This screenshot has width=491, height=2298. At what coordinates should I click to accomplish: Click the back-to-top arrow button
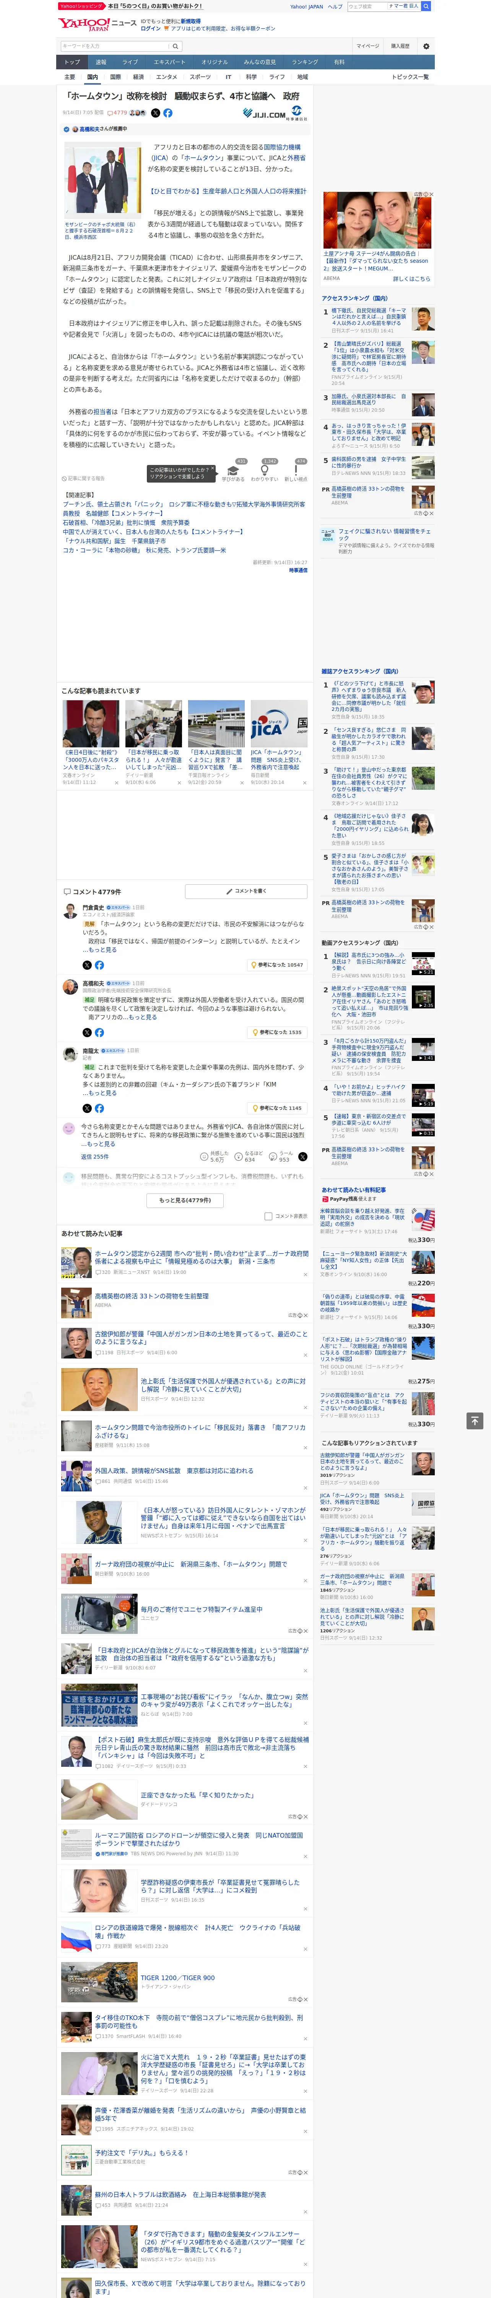point(475,1421)
